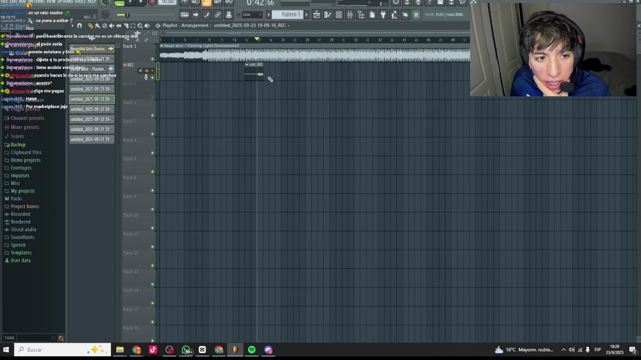
Task: Open the Playlist menu arrow beside the magnet icon
Action: pyautogui.click(x=72, y=25)
